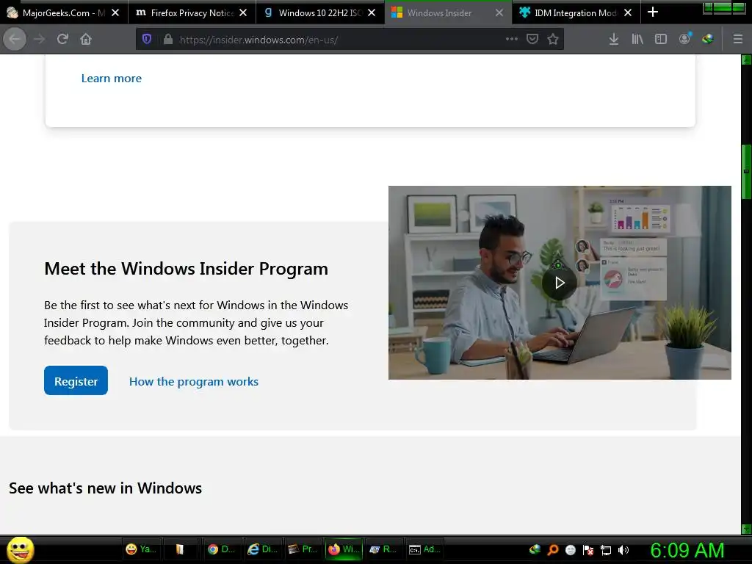752x564 pixels.
Task: Close the Windows 10 22H2 ISO tab
Action: (372, 13)
